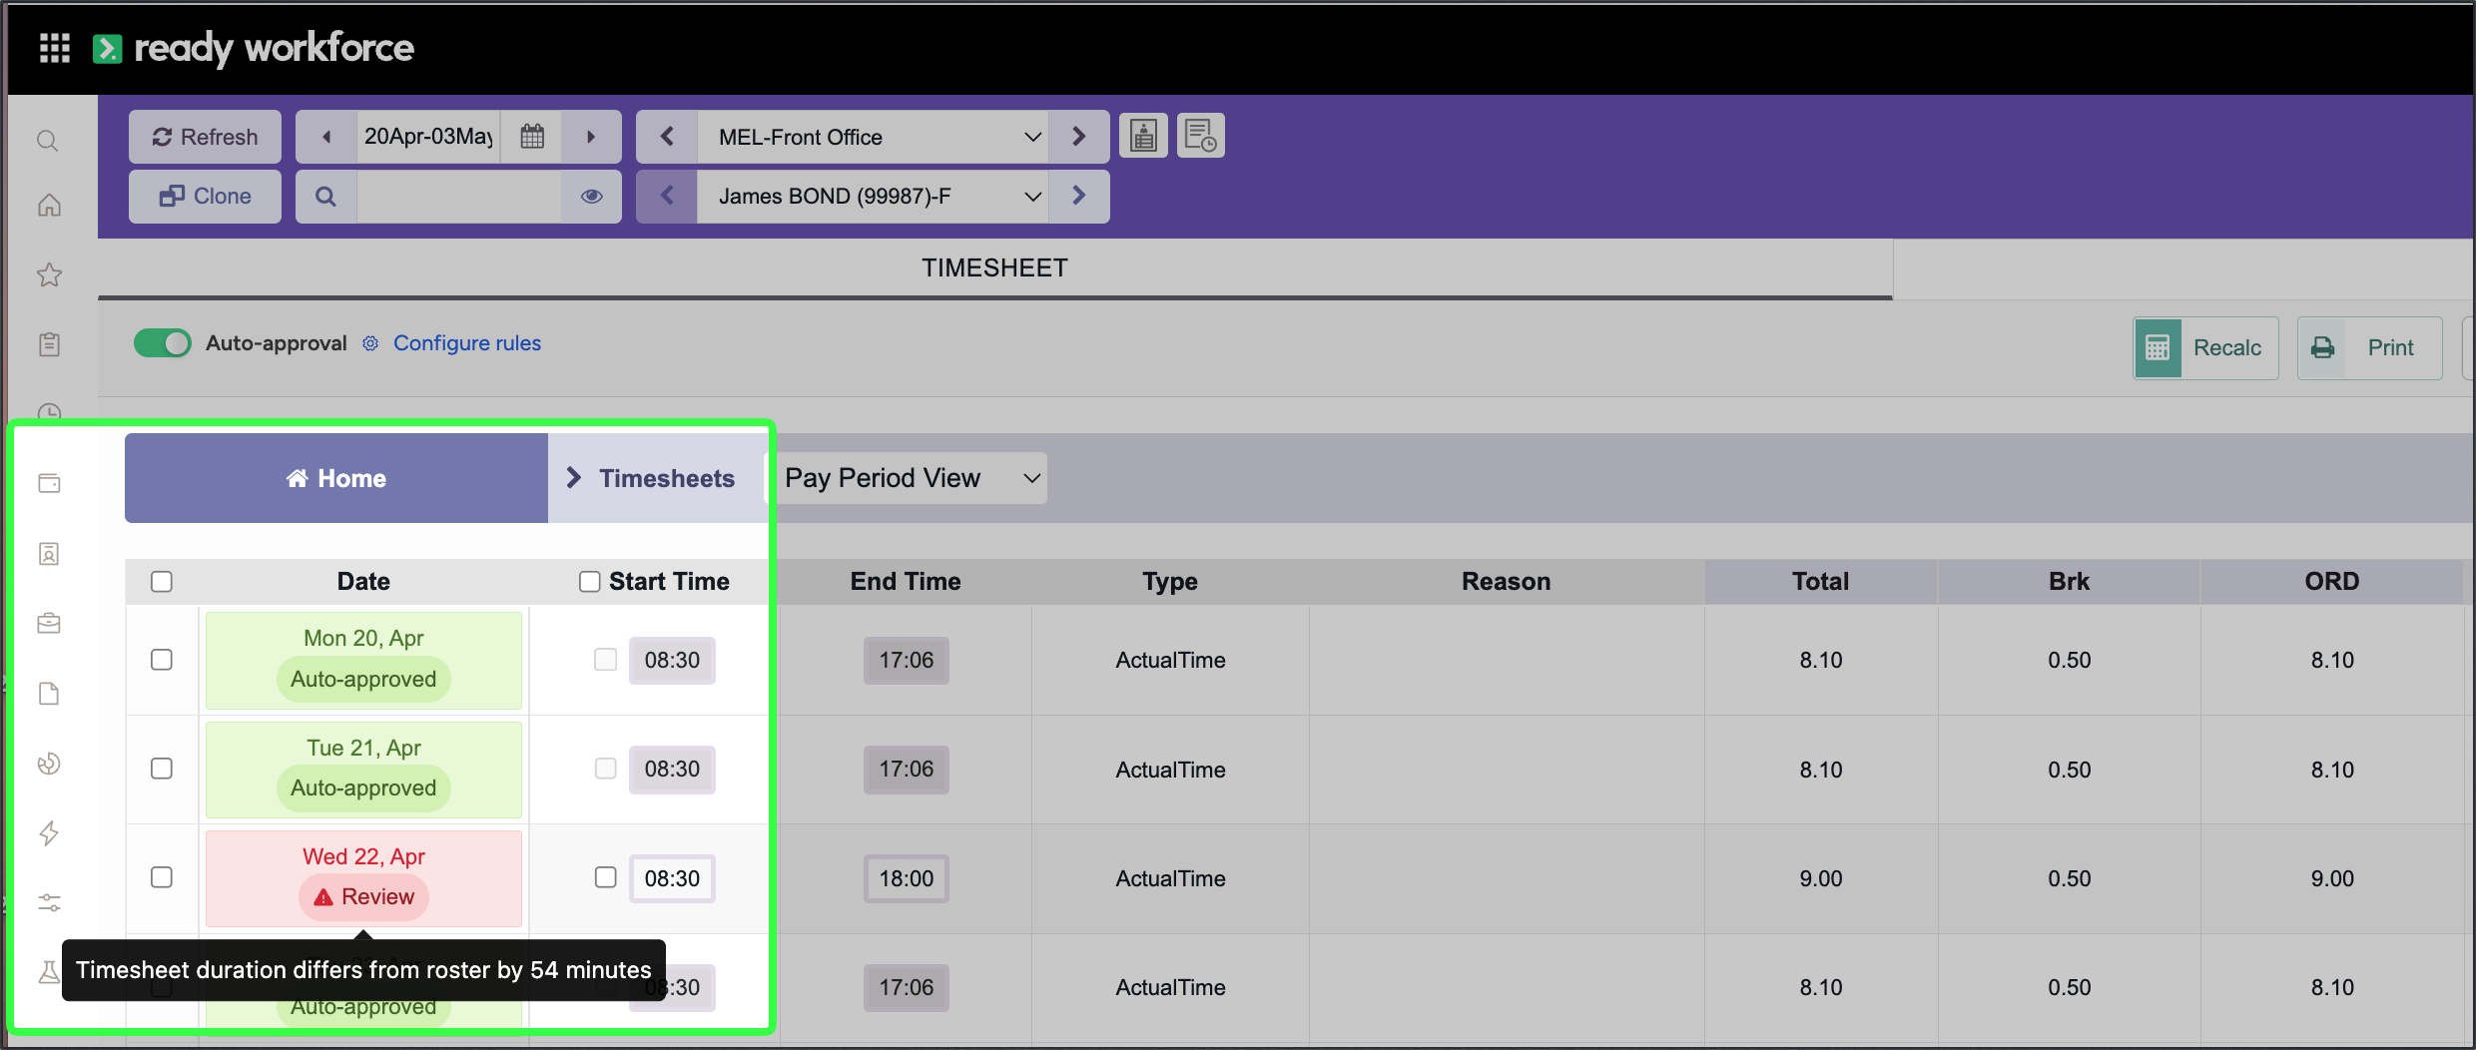Select the Tue 21, Apr row checkbox
The width and height of the screenshot is (2476, 1050).
tap(162, 769)
